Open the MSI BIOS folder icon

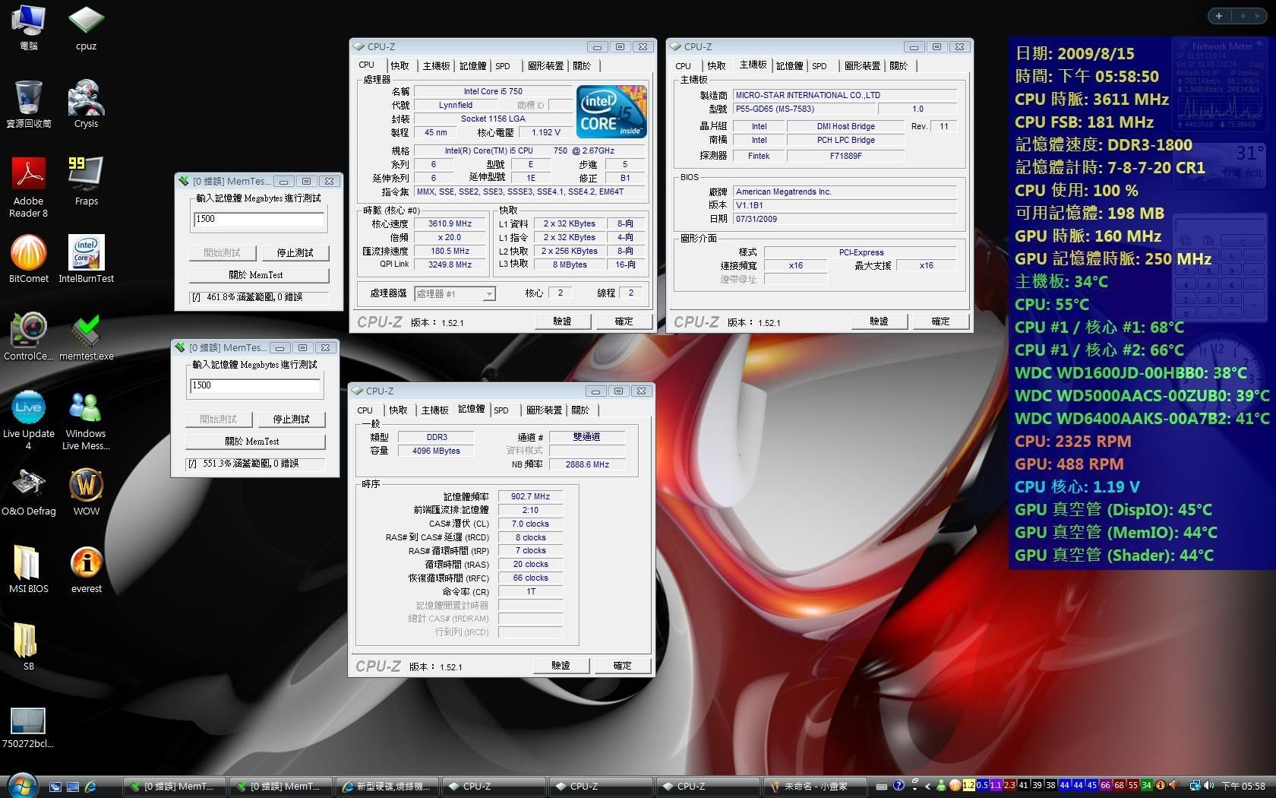coord(29,568)
